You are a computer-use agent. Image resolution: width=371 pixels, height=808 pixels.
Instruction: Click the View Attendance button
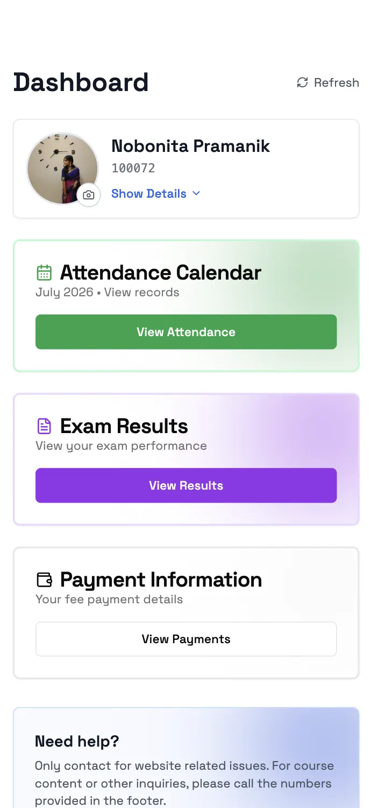[186, 332]
